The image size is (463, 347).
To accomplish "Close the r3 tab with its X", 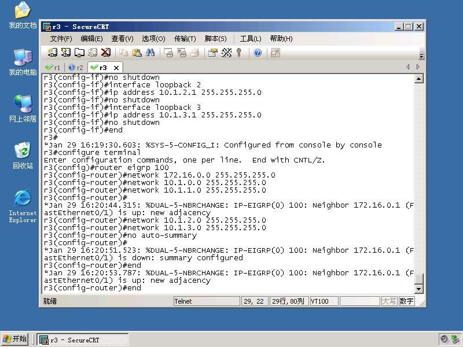I will point(116,68).
